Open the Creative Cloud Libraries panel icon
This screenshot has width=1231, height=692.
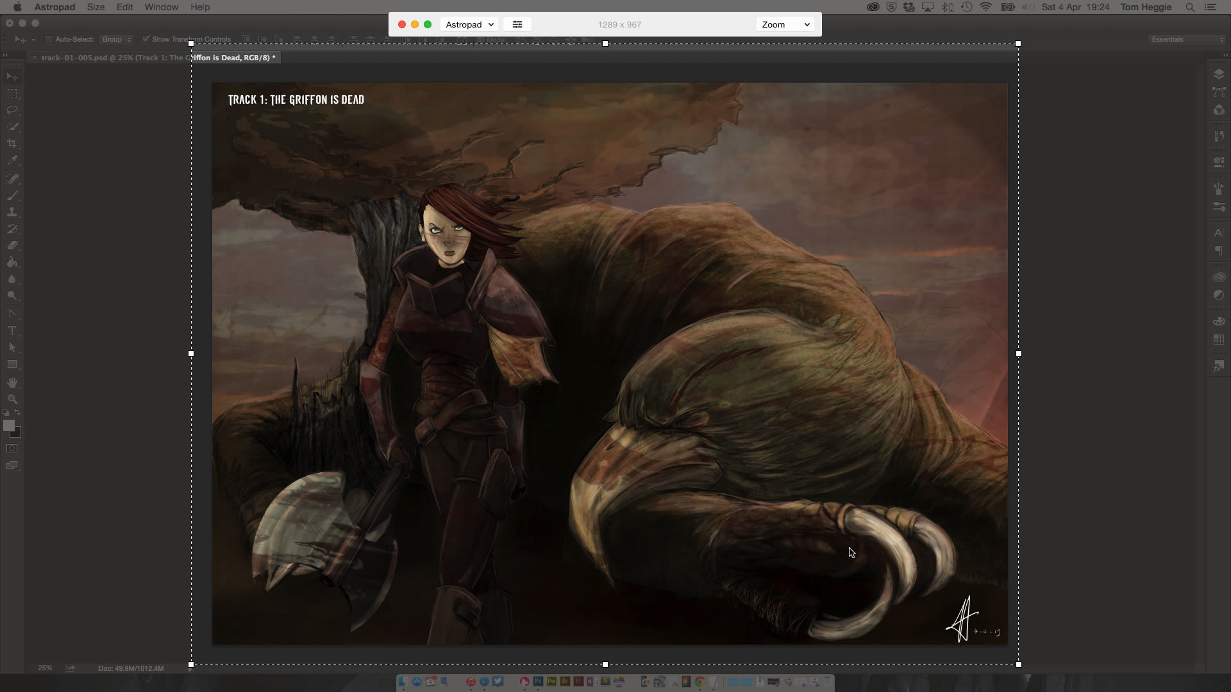1219,277
